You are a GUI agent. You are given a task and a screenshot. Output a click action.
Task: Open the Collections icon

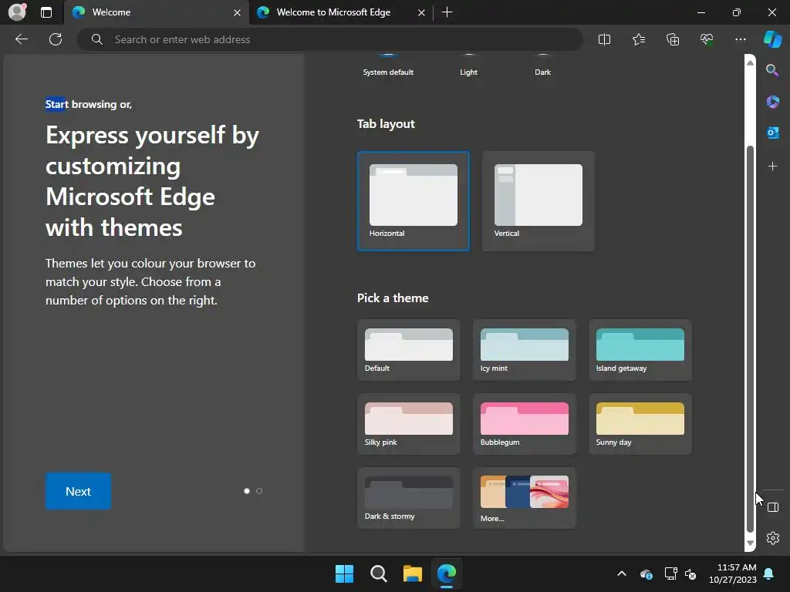673,39
